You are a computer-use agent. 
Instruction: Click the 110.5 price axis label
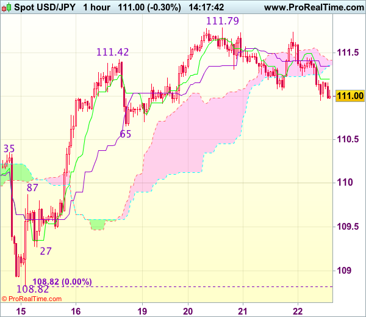[348, 139]
